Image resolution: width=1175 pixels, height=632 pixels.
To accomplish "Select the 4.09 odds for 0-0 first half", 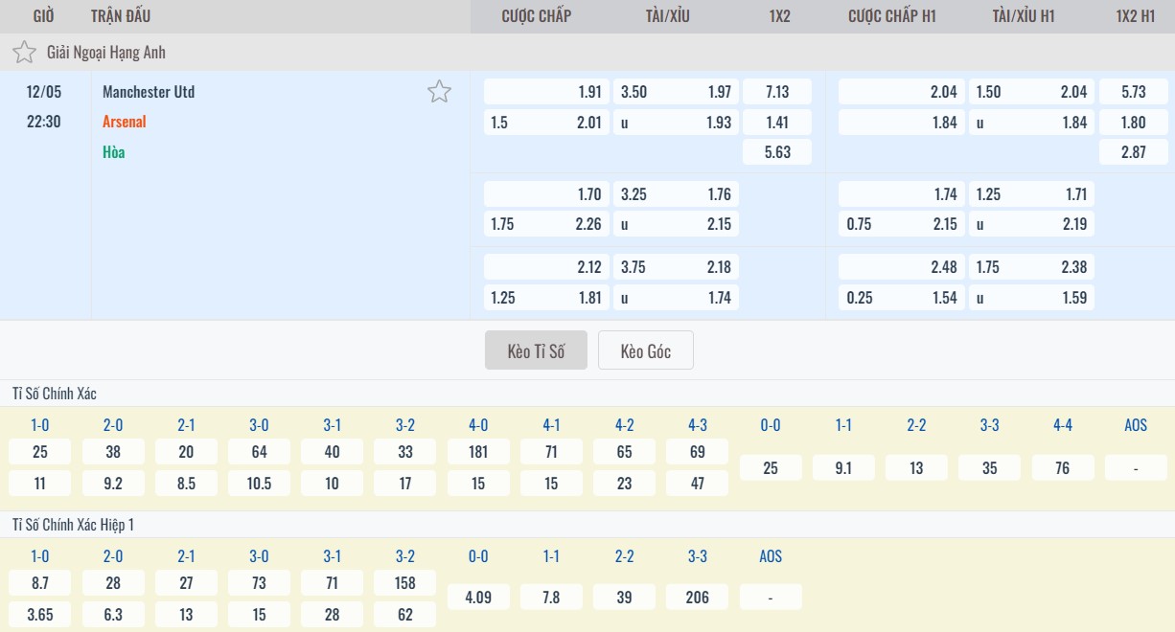I will 478,598.
